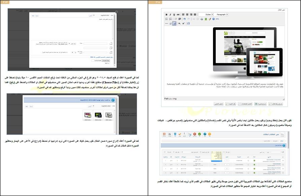Insert anchor using the anchor icon
301x196 pixels.
pyautogui.click(x=202, y=19)
